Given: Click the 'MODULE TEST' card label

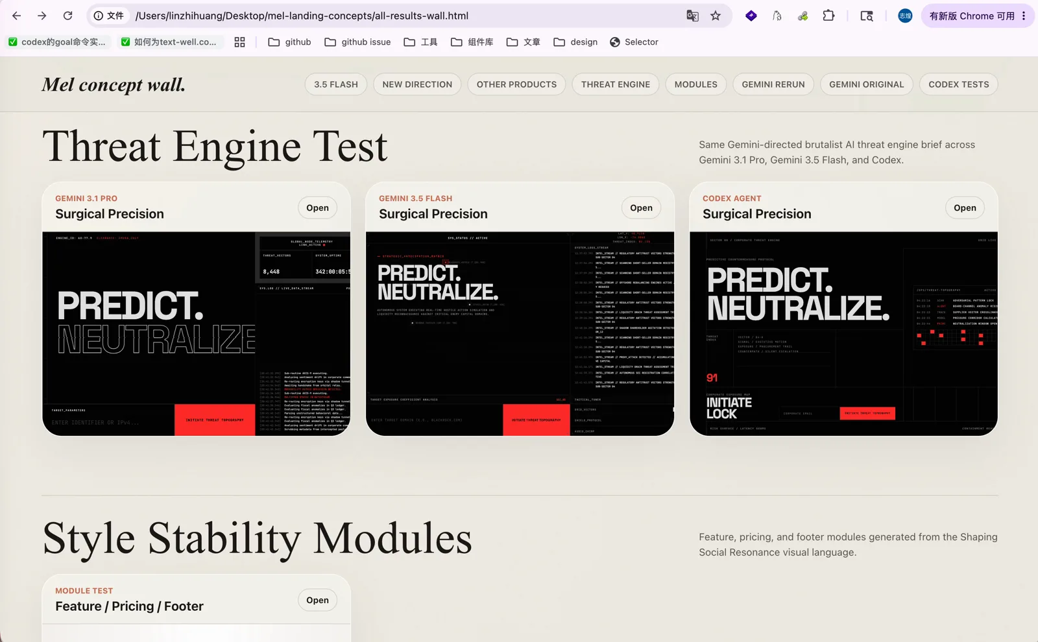Looking at the screenshot, I should (x=84, y=591).
